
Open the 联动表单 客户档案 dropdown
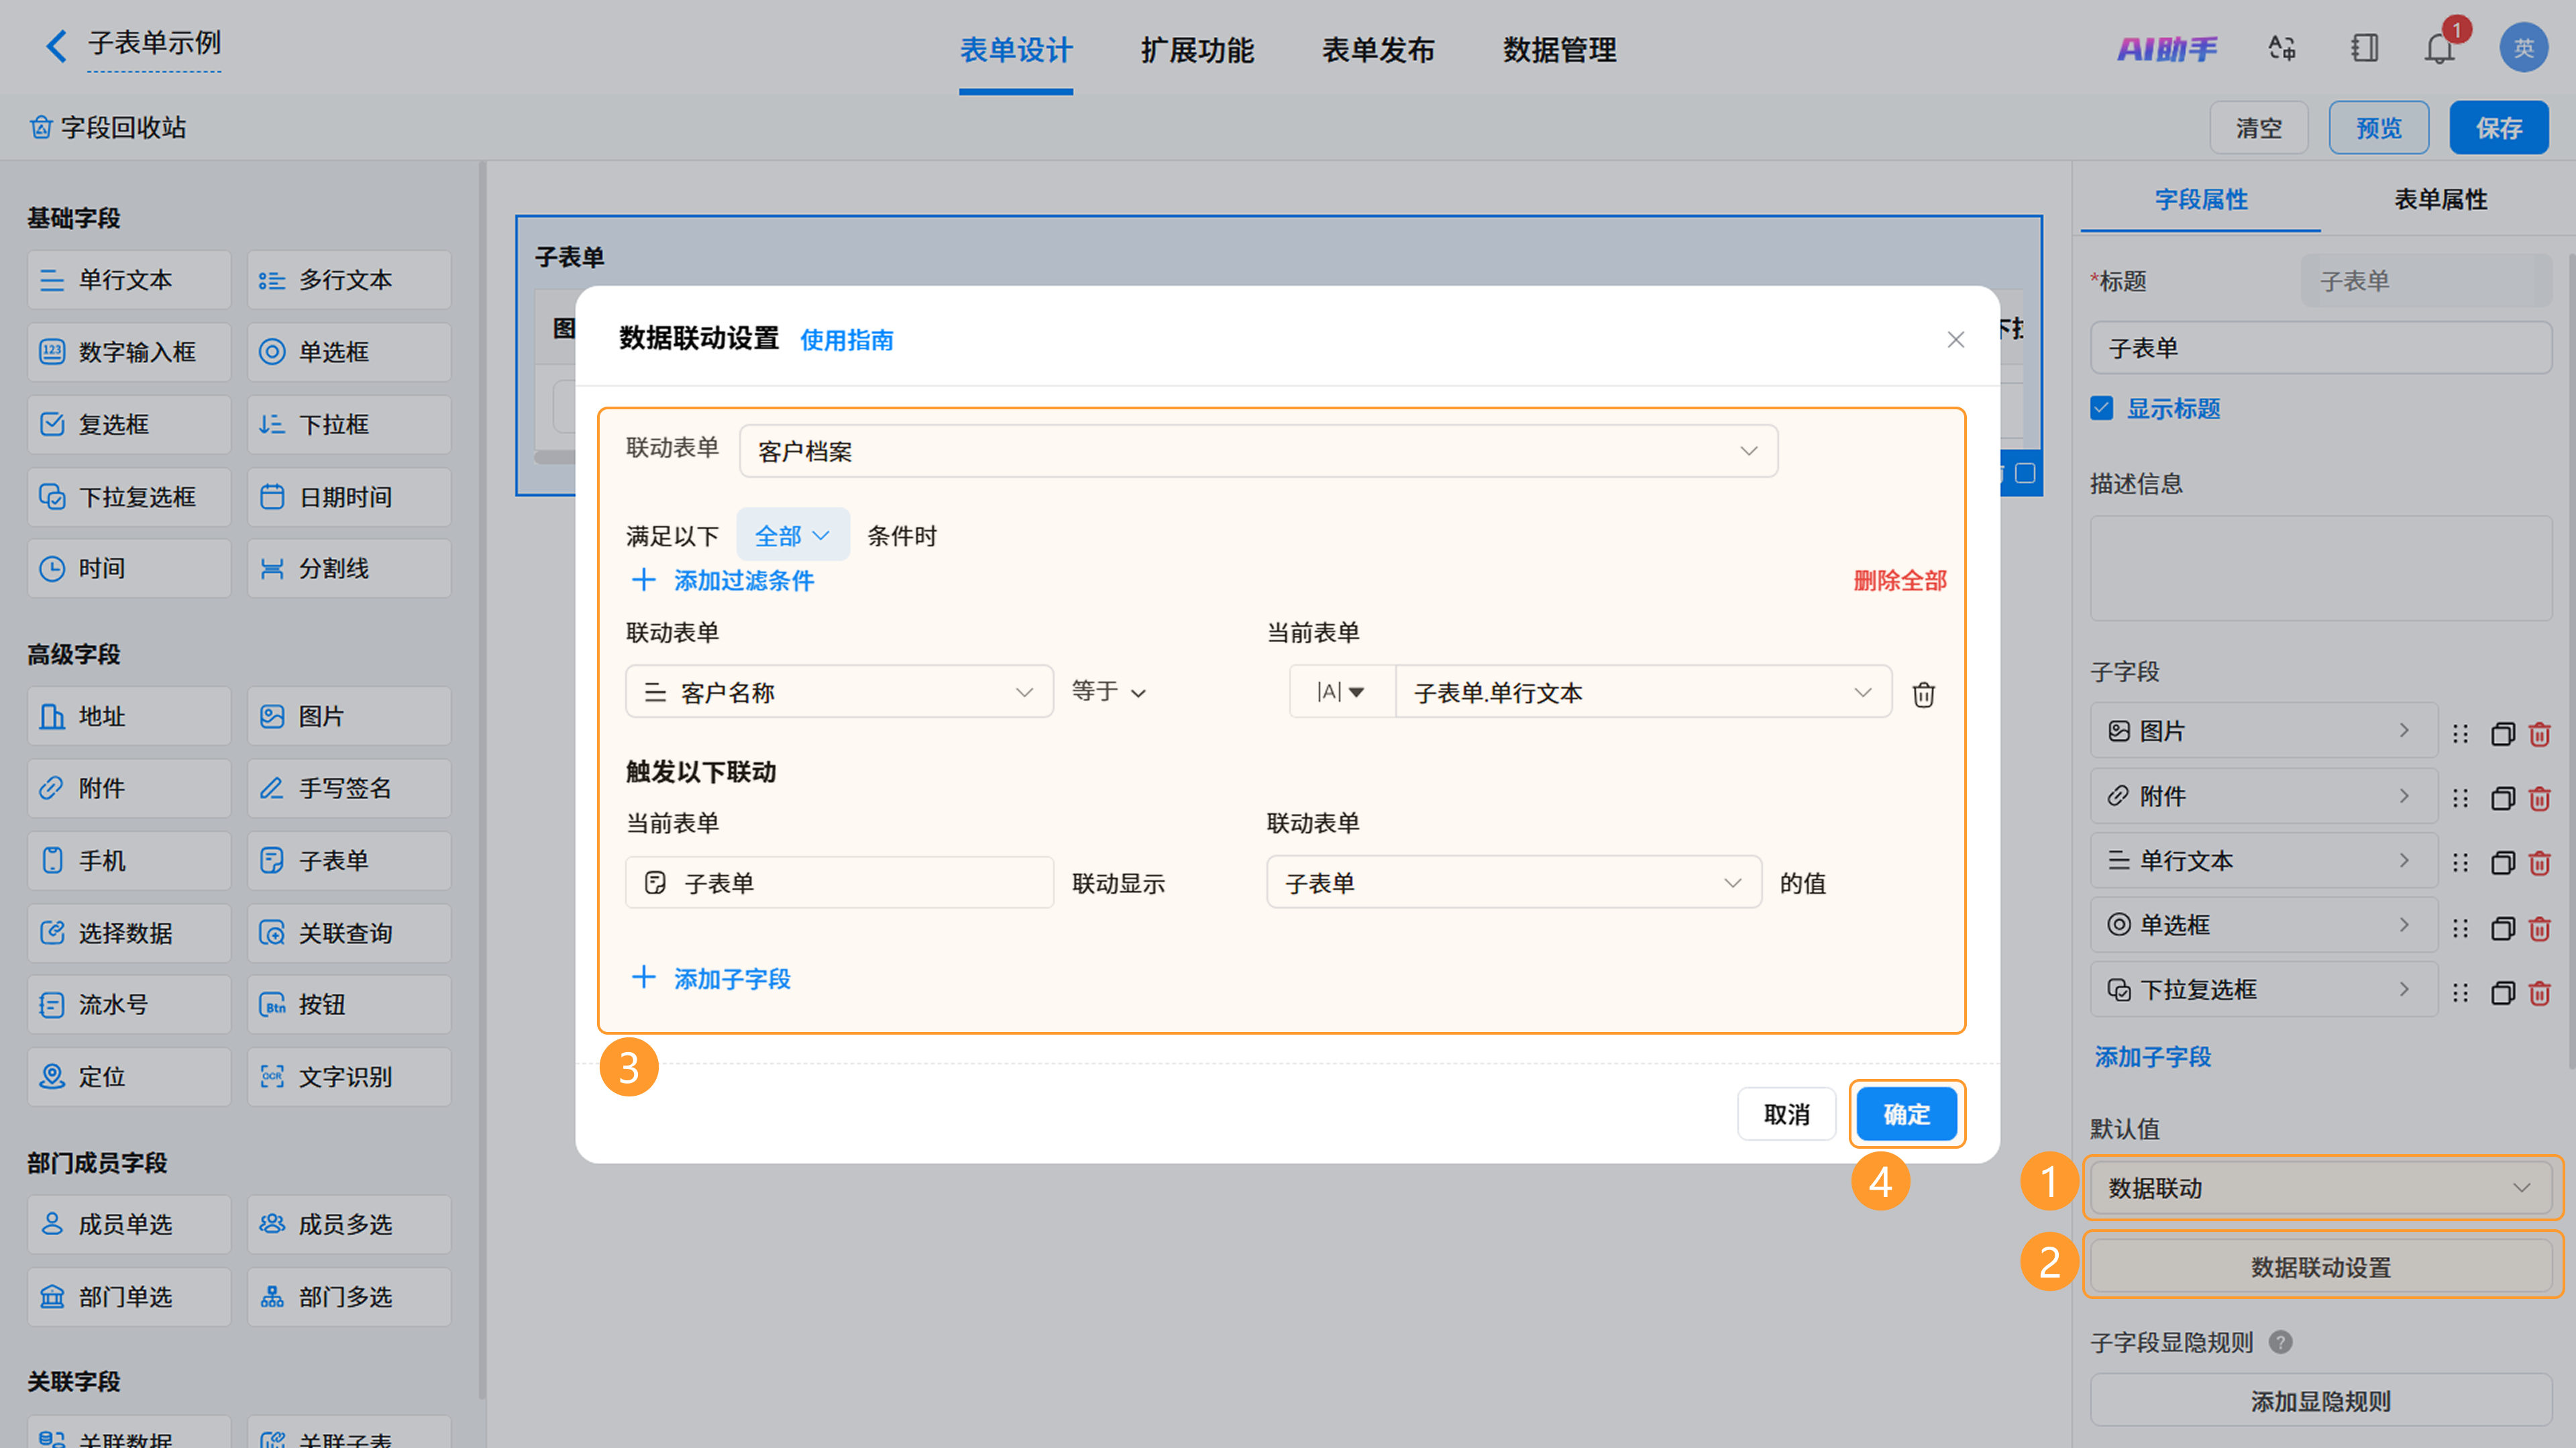pos(1258,451)
